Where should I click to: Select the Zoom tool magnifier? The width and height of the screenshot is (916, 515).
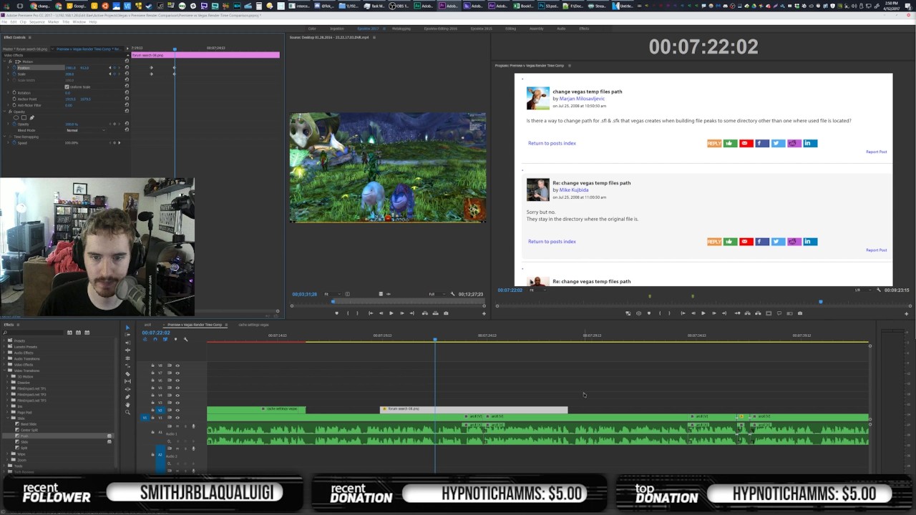coord(127,412)
